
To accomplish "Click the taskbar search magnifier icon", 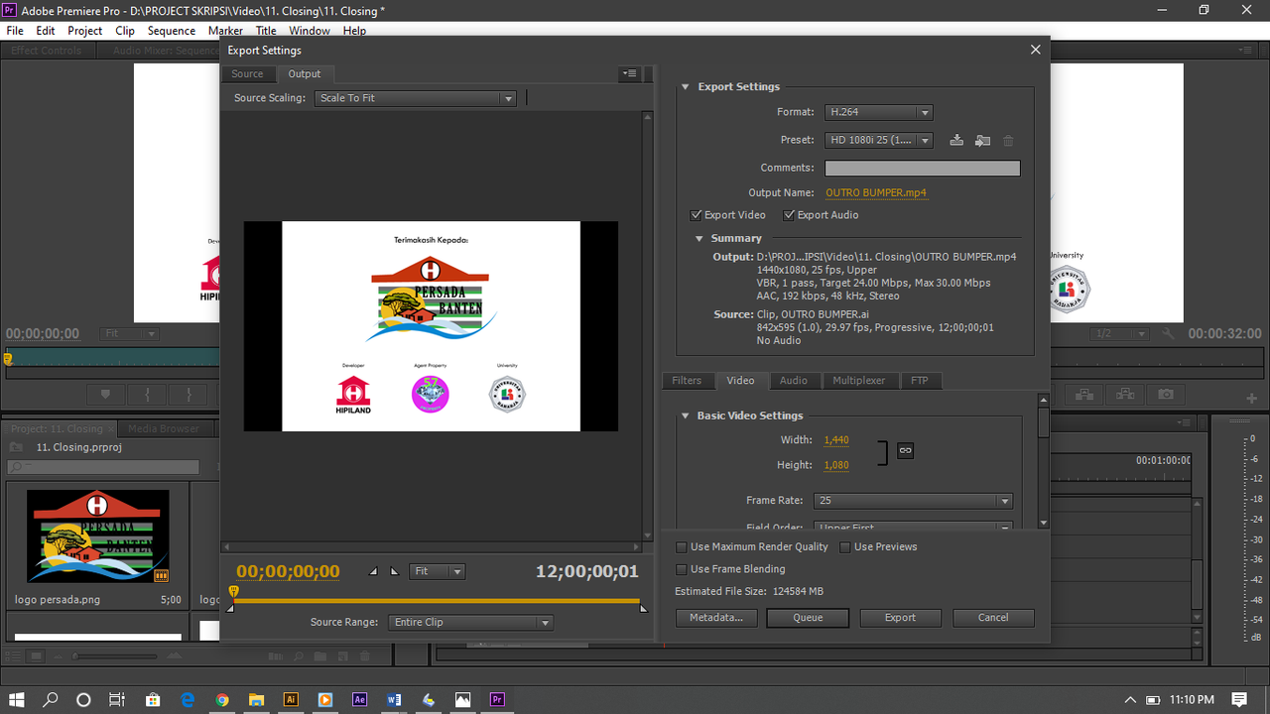I will 50,699.
